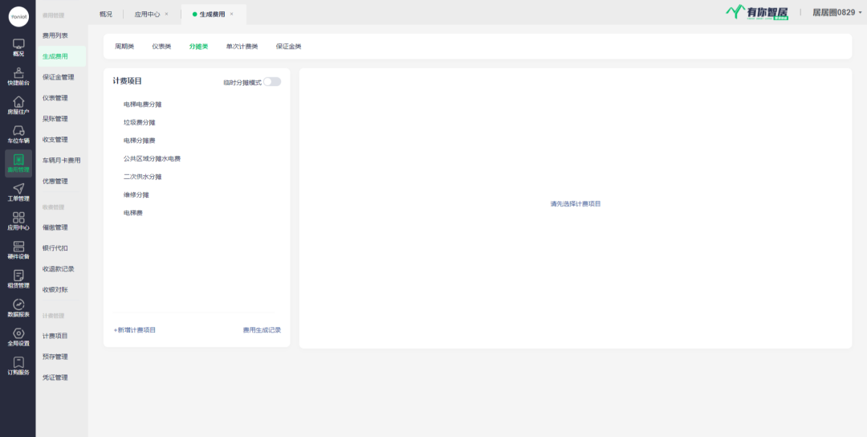The image size is (867, 437).
Task: Open 保证金管理 in the submenu
Action: [58, 77]
